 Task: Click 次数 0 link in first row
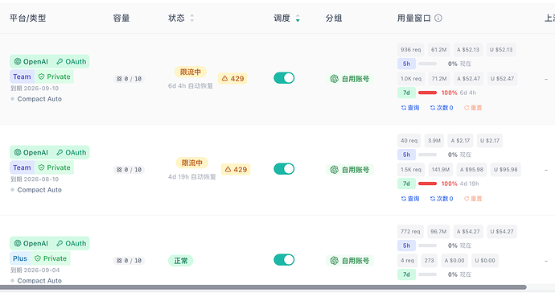coord(442,108)
